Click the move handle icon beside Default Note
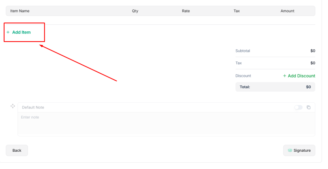 [13, 106]
